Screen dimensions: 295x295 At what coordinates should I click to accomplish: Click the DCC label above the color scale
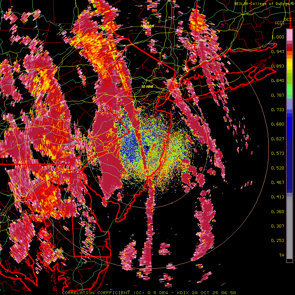point(288,20)
